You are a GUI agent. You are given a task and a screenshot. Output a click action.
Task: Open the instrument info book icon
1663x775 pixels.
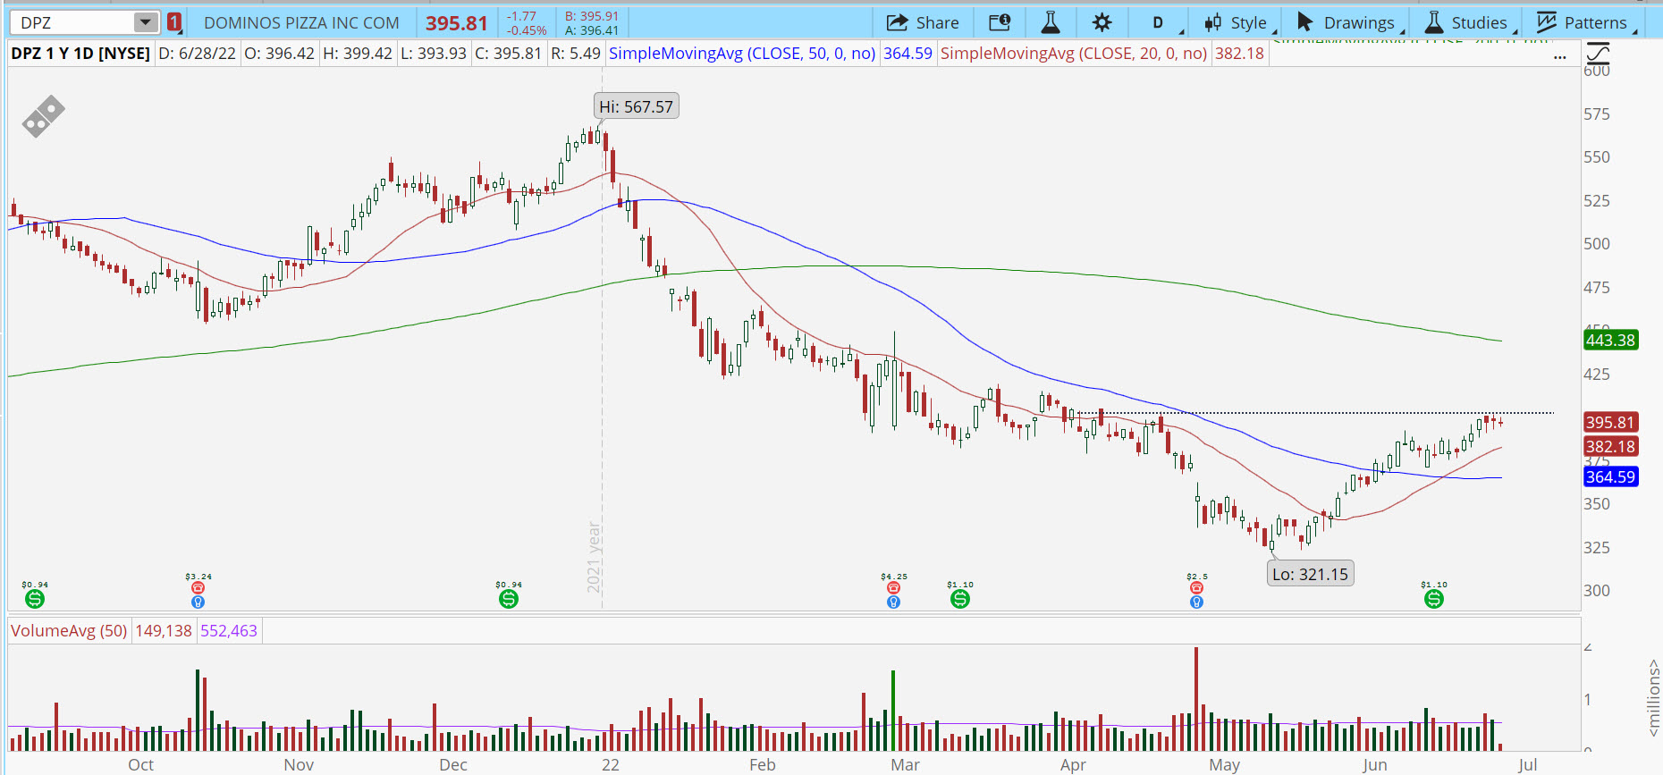(x=1000, y=22)
